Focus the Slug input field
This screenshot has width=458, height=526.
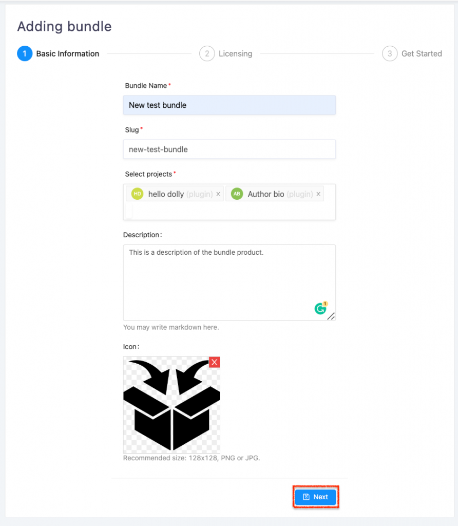[x=230, y=149]
